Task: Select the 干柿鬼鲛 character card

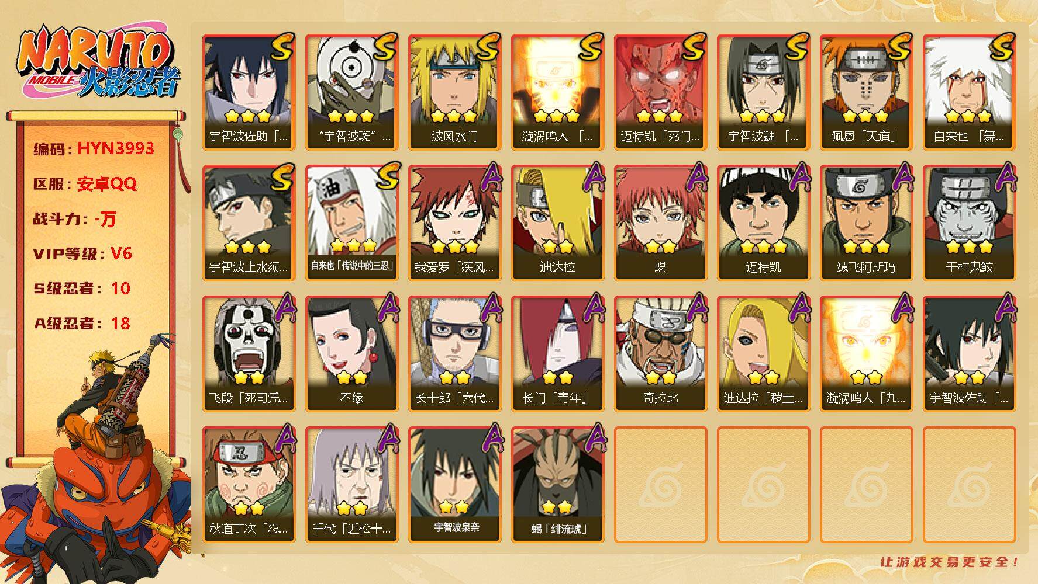Action: [x=969, y=223]
